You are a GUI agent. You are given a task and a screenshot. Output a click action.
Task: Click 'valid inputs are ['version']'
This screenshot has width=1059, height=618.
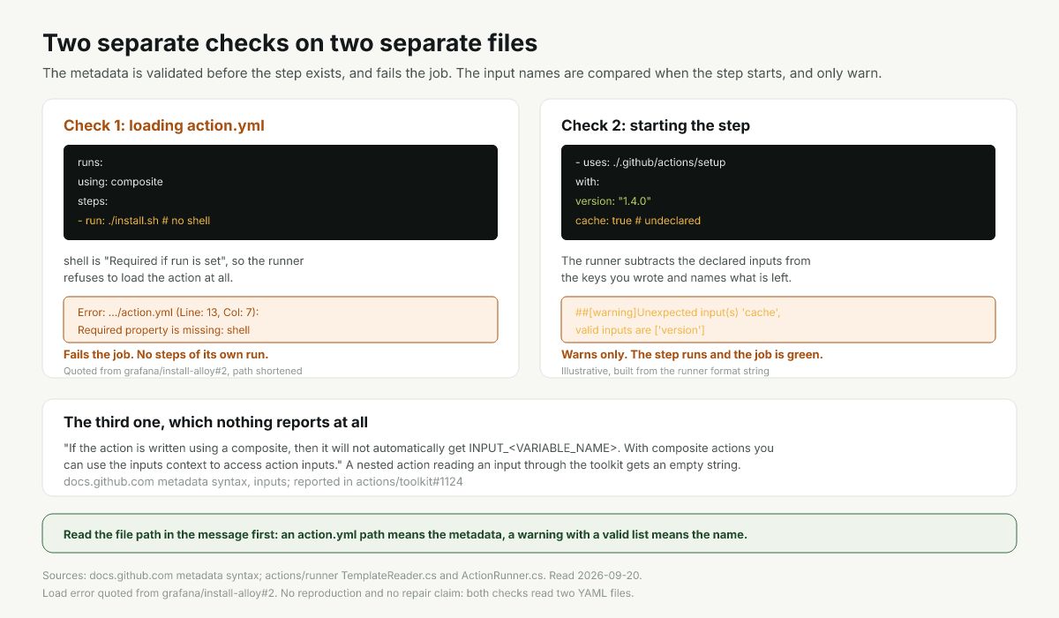coord(640,330)
